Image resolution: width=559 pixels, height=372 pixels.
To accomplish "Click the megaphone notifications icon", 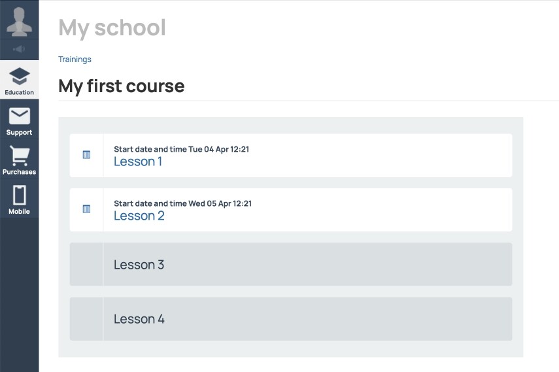I will click(x=19, y=49).
